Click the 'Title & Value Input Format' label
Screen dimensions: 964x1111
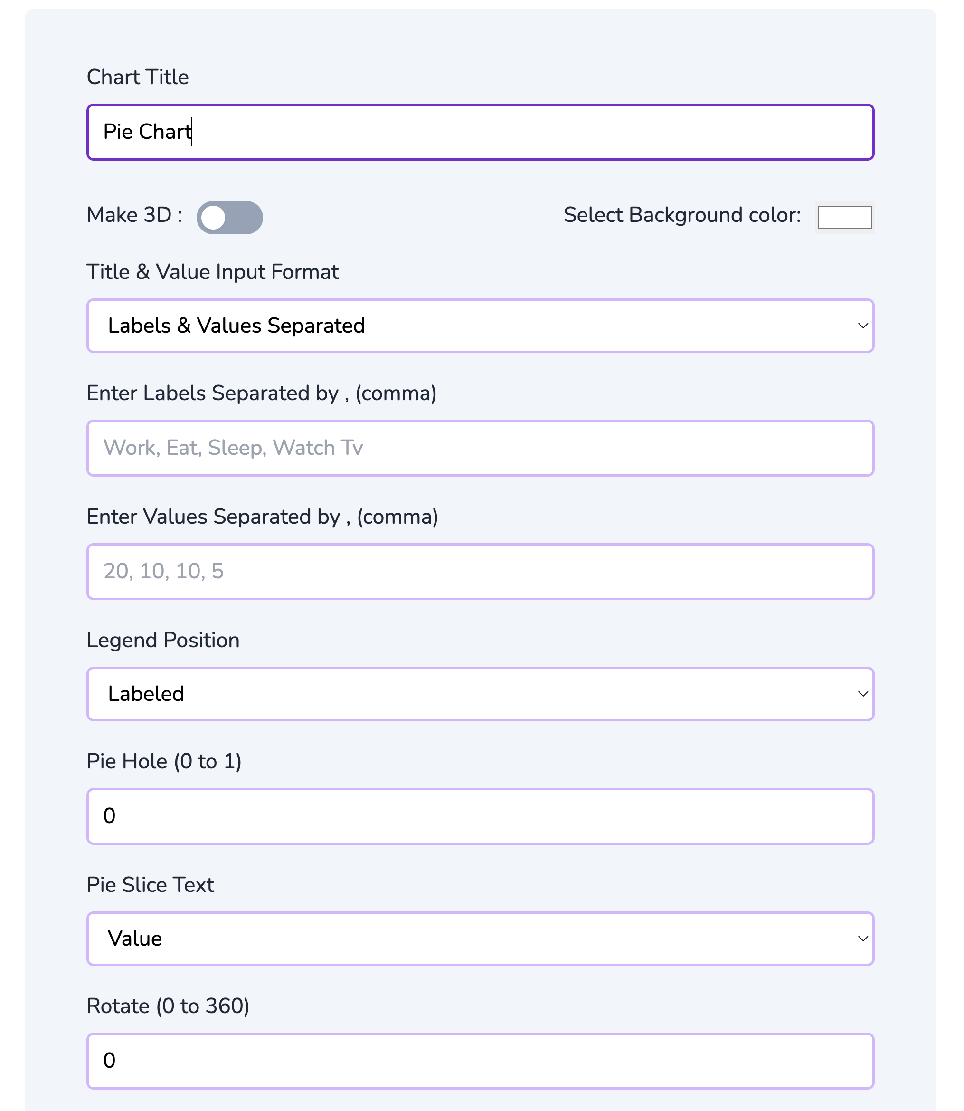(212, 272)
